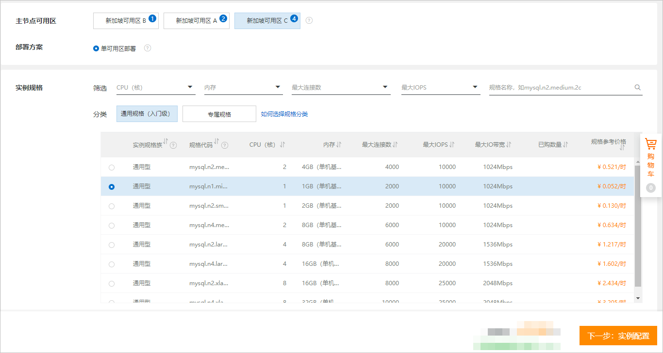Click 2048Mbps in mysql.n2.xla... row
The image size is (663, 353).
tap(497, 283)
